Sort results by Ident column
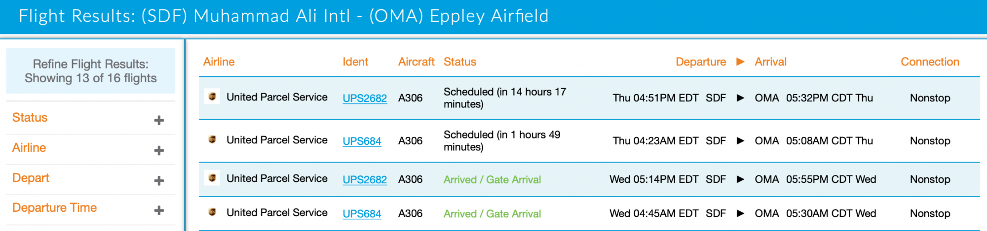Screen dimensions: 987x231 pyautogui.click(x=355, y=62)
